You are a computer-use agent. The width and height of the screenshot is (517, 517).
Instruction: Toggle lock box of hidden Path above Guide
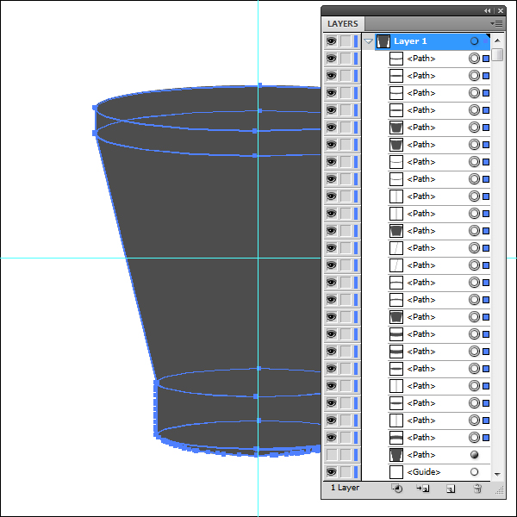[346, 455]
